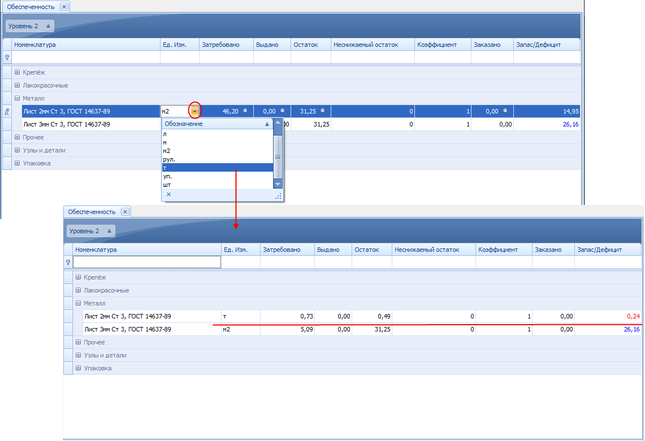Click the filter funnel icon in the bottom grid
Screen dimensions: 645x441
pyautogui.click(x=68, y=262)
